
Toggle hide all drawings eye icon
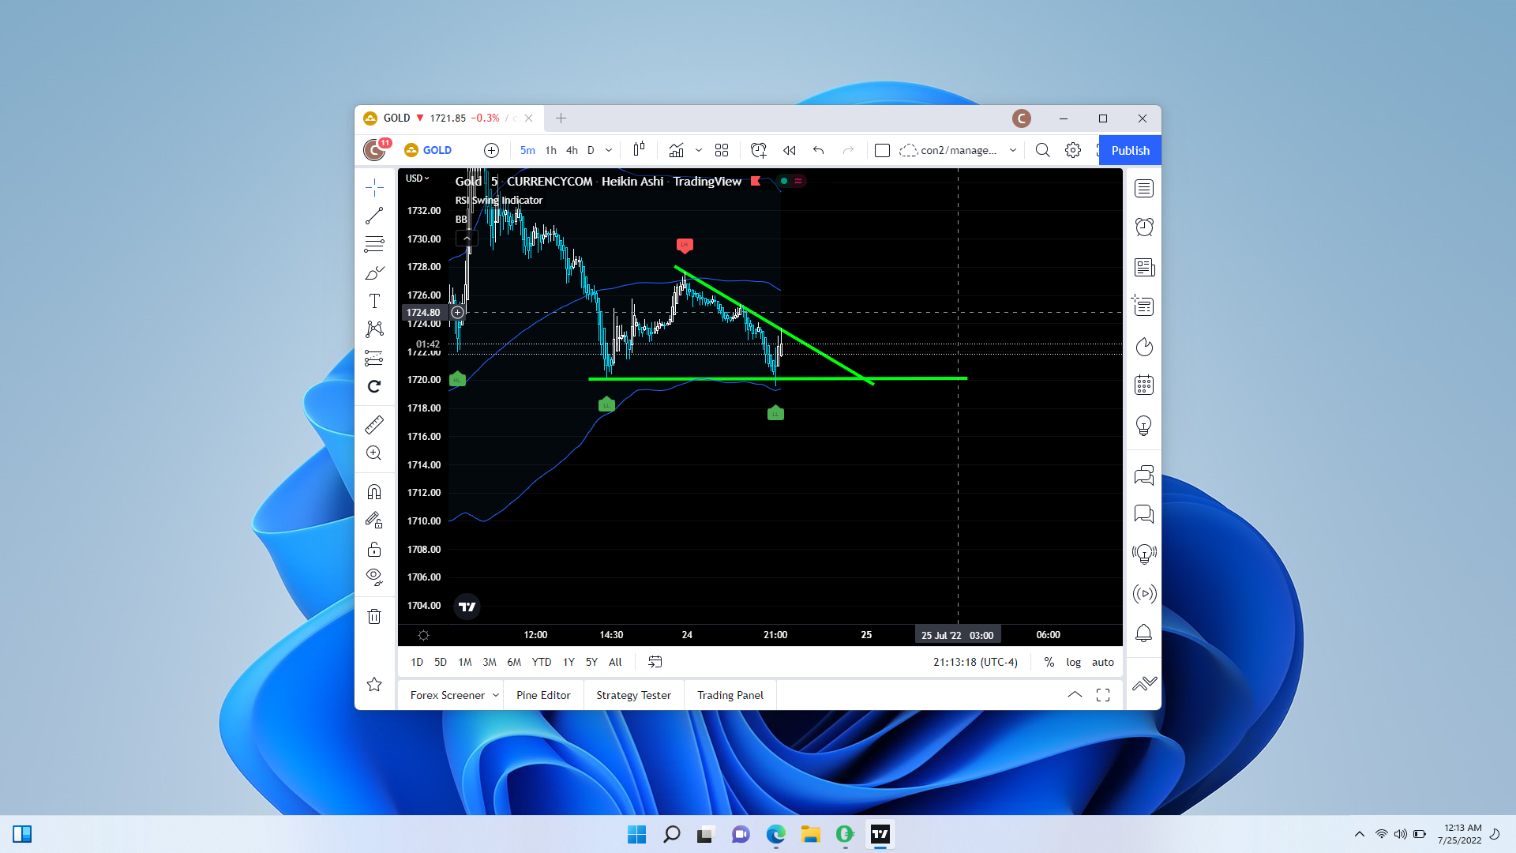pyautogui.click(x=374, y=577)
